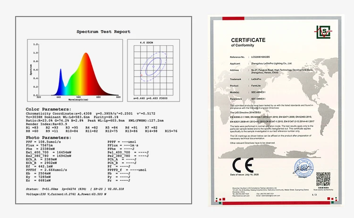
Task: Click the CE mark on the certificate
Action: click(x=243, y=165)
